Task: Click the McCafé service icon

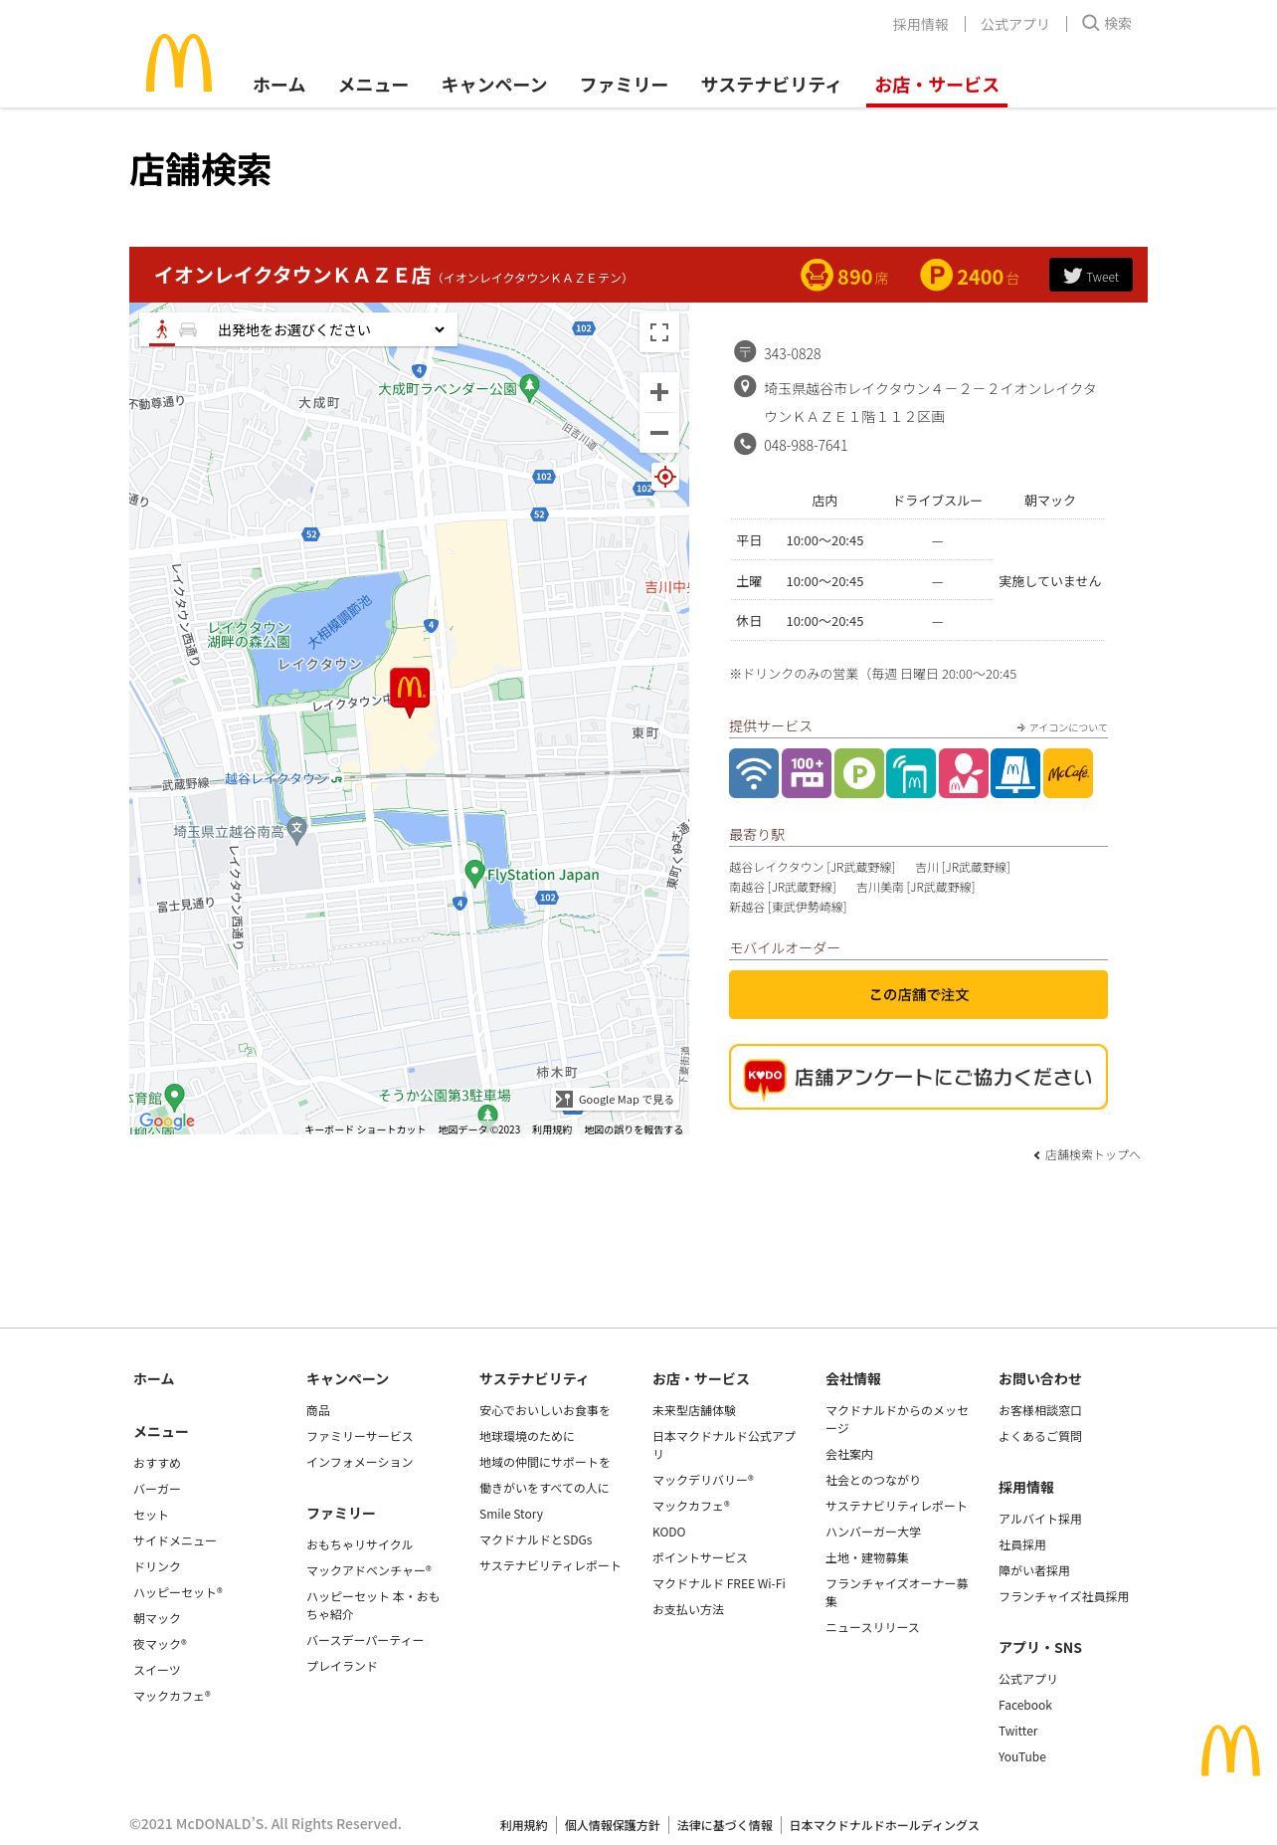Action: pos(1068,773)
